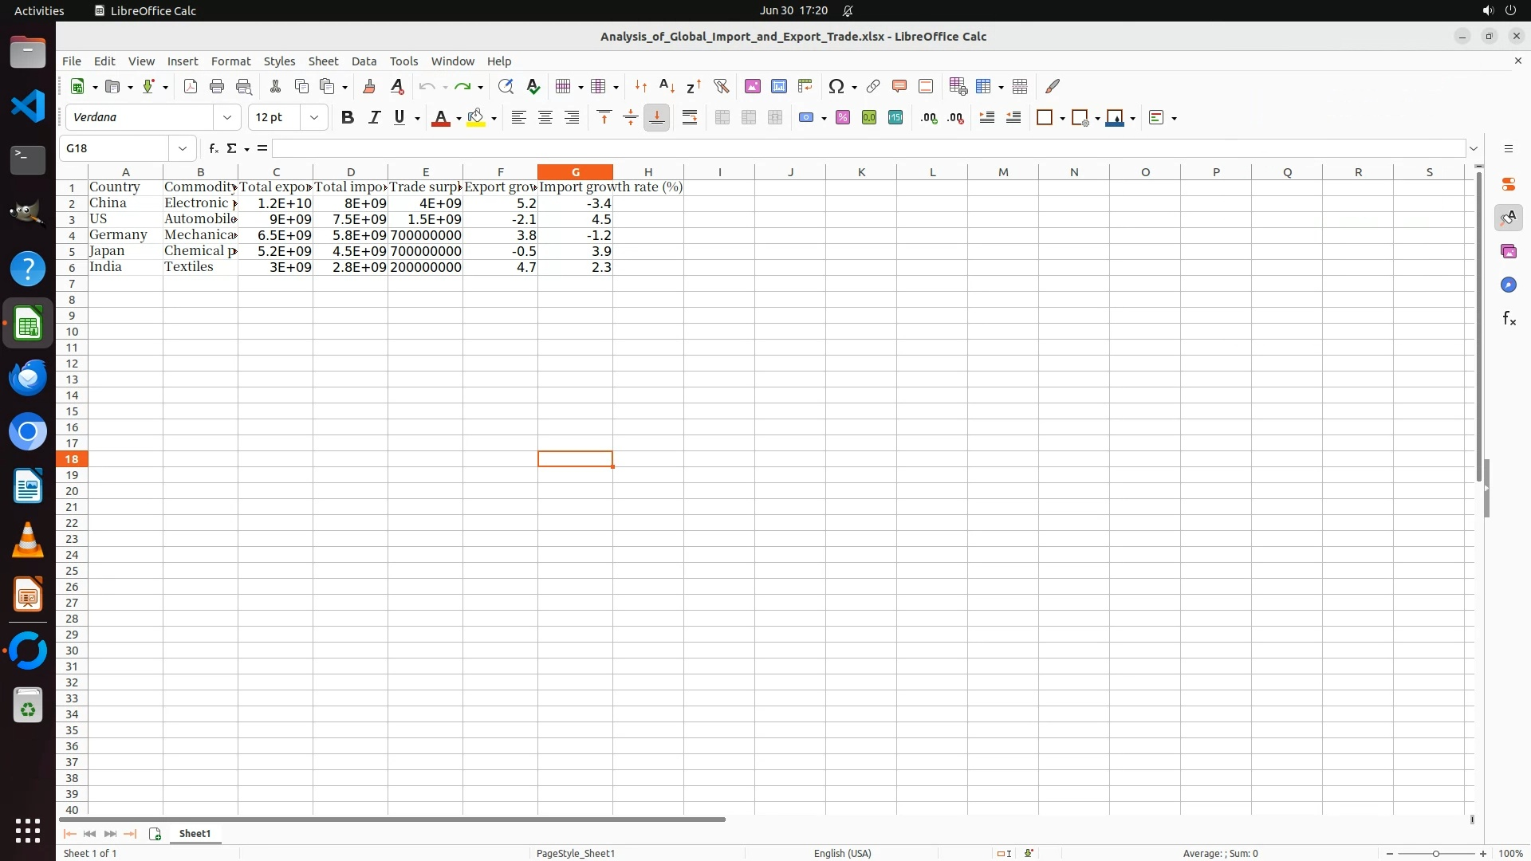Image resolution: width=1531 pixels, height=861 pixels.
Task: Open the sidebar Navigator panel icon
Action: [x=1508, y=285]
